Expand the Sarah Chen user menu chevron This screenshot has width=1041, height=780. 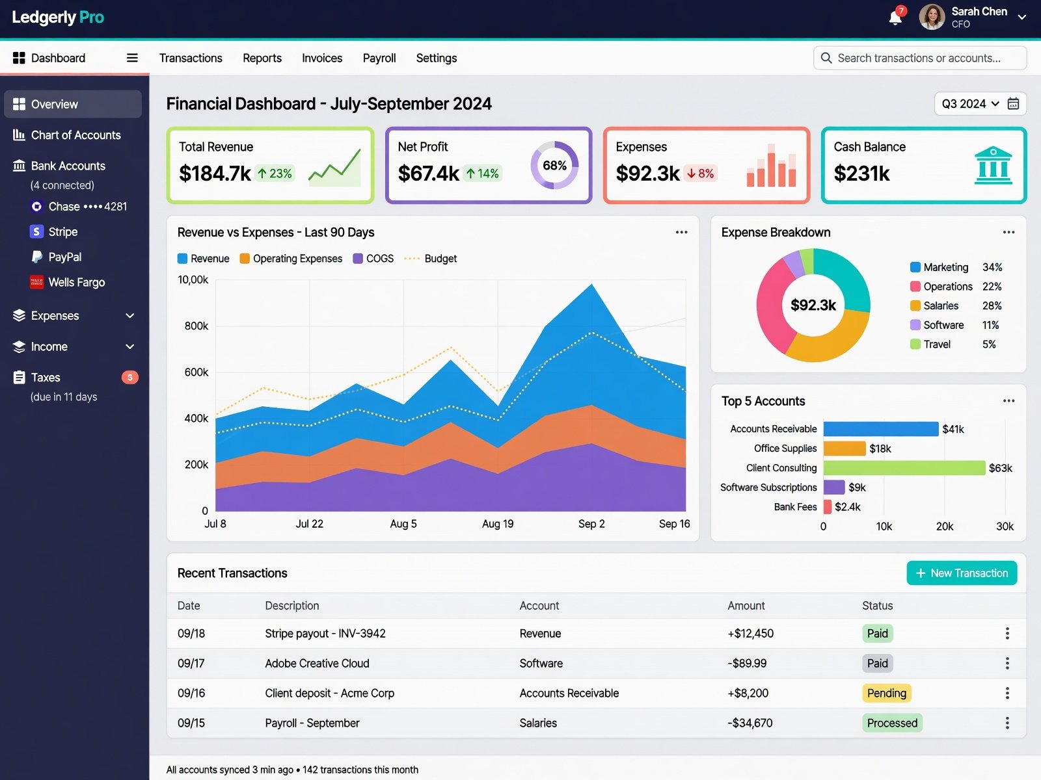coord(1021,18)
